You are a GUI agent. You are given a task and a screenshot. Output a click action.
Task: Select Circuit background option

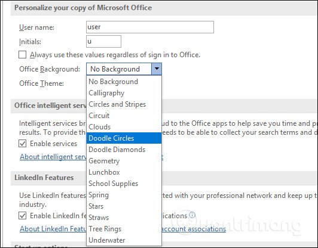click(124, 116)
